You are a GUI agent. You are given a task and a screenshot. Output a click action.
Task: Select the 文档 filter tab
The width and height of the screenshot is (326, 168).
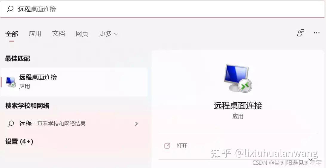59,34
